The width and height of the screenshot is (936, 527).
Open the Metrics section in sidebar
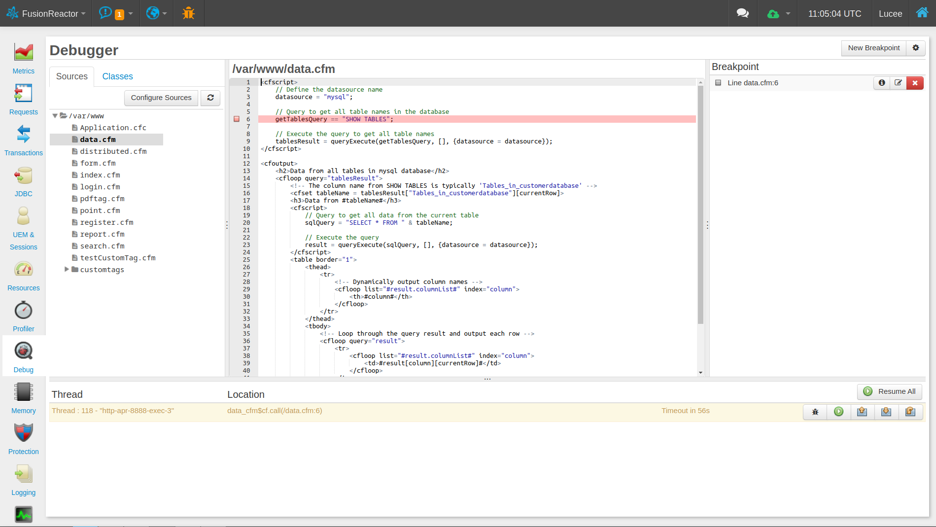pyautogui.click(x=24, y=58)
